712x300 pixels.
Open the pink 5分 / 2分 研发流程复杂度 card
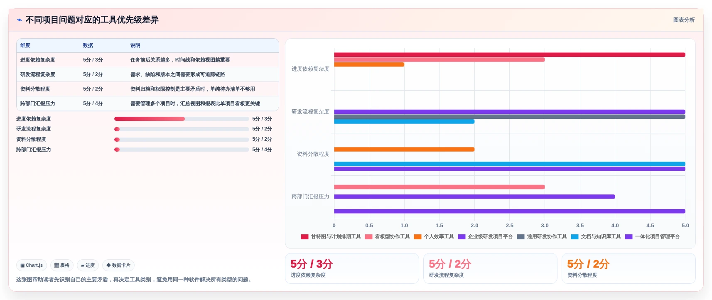[490, 268]
